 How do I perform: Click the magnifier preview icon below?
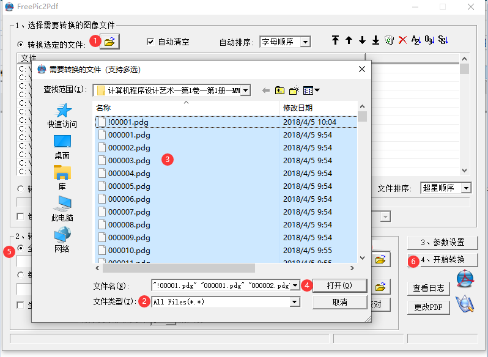[x=465, y=304]
